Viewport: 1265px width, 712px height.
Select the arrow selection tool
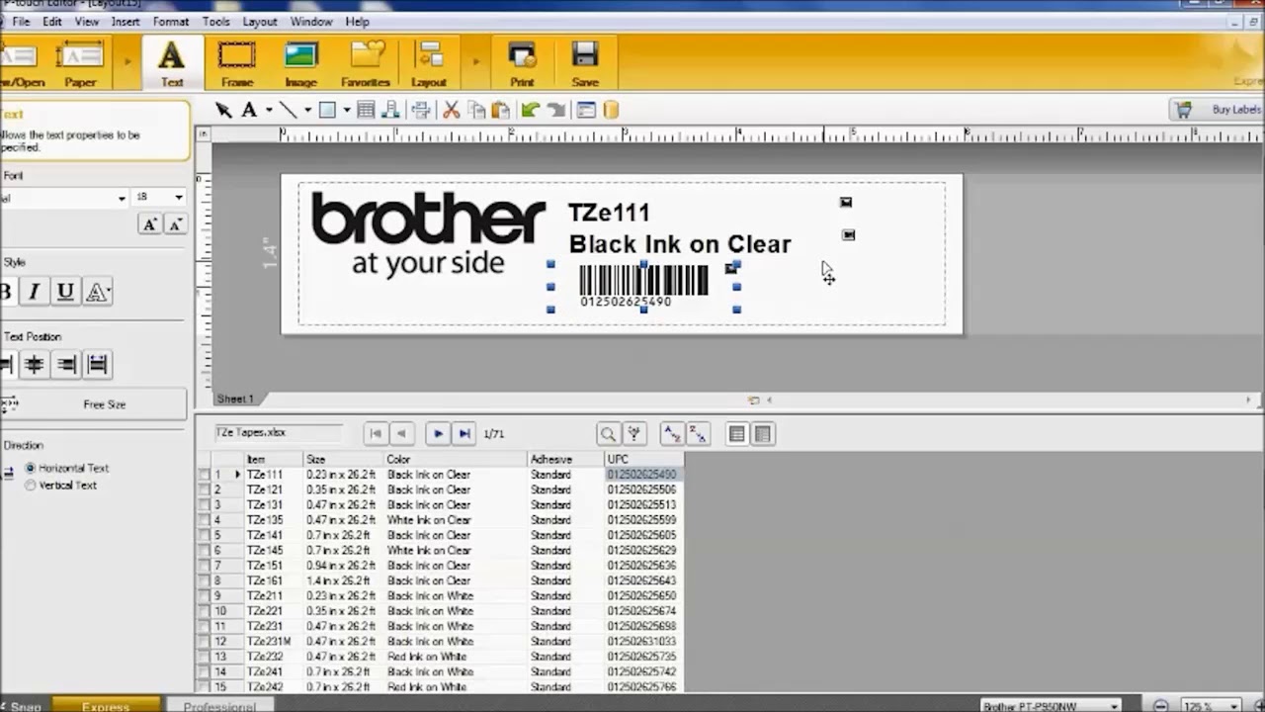tap(223, 110)
